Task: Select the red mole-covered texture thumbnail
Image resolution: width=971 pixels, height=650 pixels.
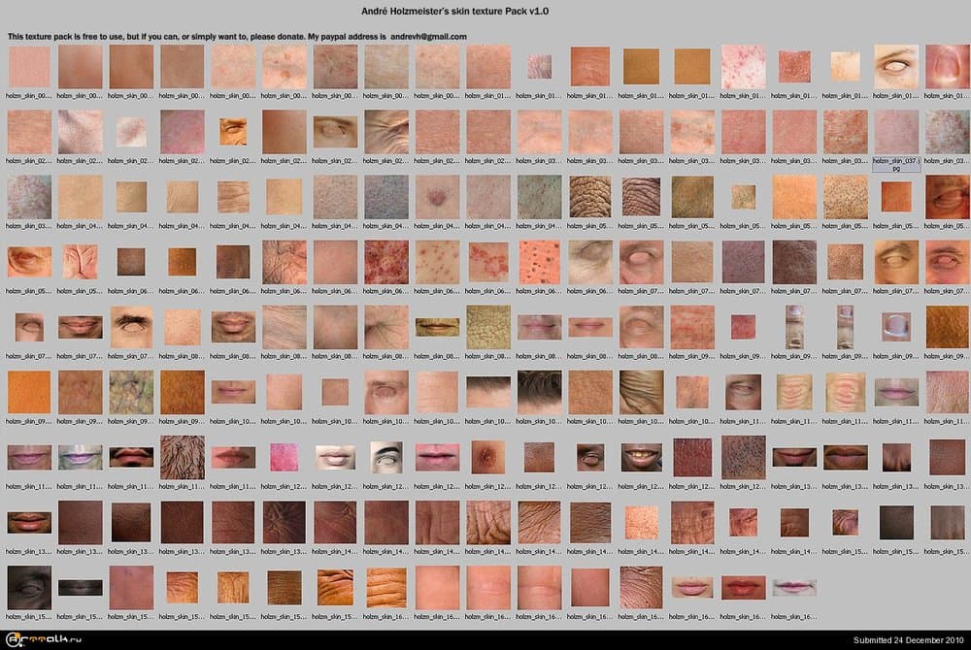Action: (x=385, y=262)
